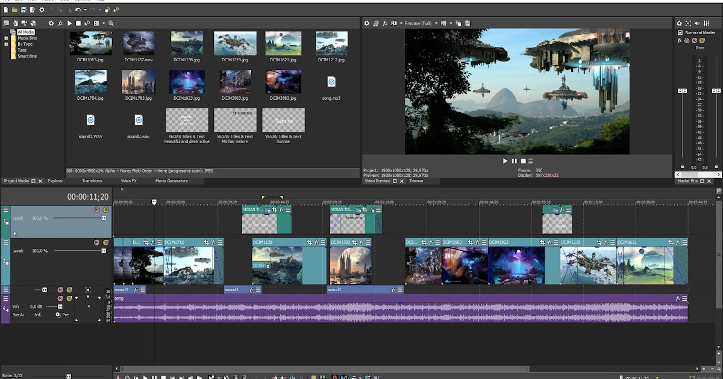Open Master Bus audio properties gear
Viewport: 723px width, 379px height.
tap(679, 23)
